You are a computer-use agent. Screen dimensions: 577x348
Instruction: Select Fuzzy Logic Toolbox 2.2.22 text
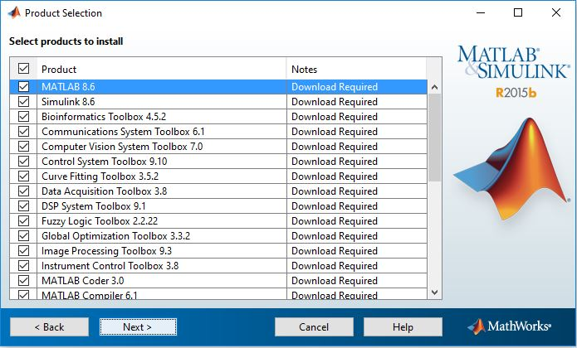100,221
